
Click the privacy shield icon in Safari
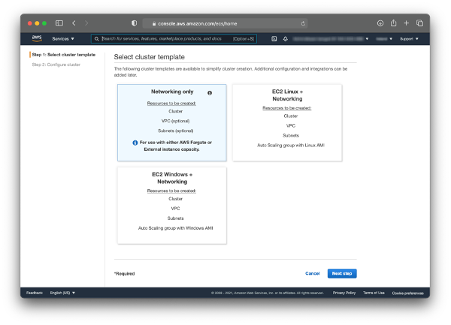(134, 23)
